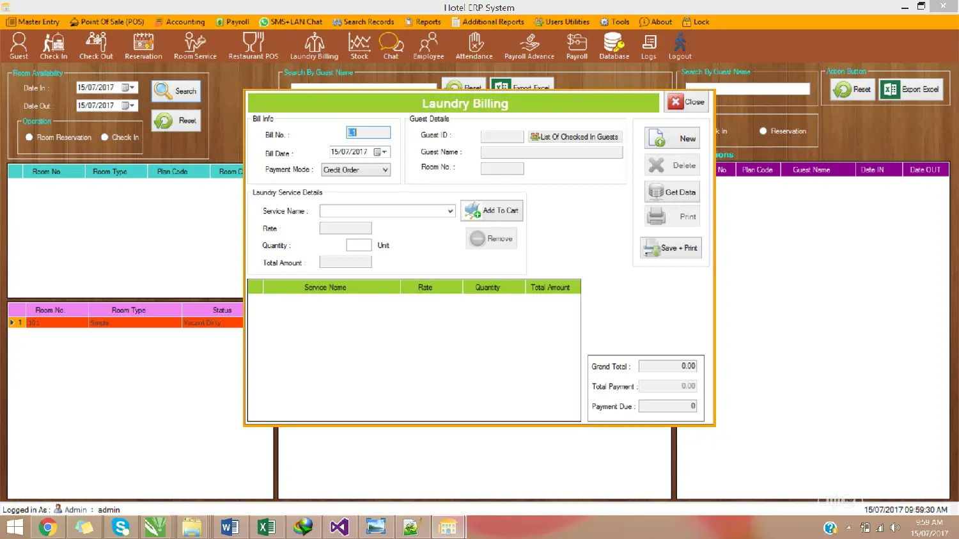Open the Tools menu
The height and width of the screenshot is (539, 959).
615,22
